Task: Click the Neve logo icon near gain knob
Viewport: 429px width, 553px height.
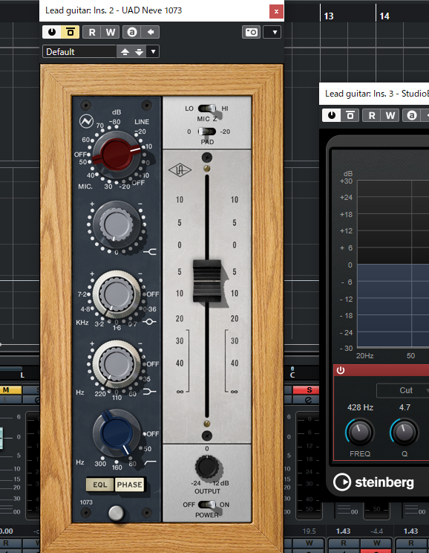Action: [x=86, y=121]
